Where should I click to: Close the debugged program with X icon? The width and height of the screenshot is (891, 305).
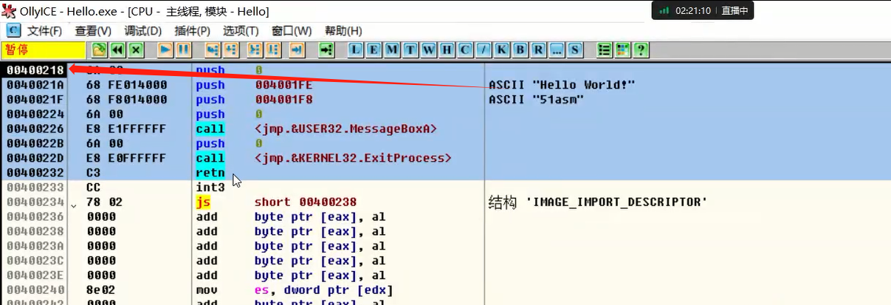point(136,49)
